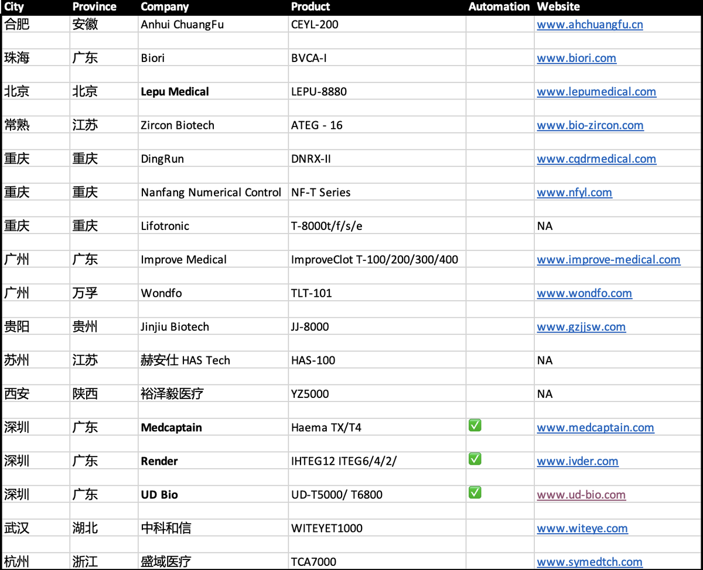Select the Company column header cell

click(213, 7)
